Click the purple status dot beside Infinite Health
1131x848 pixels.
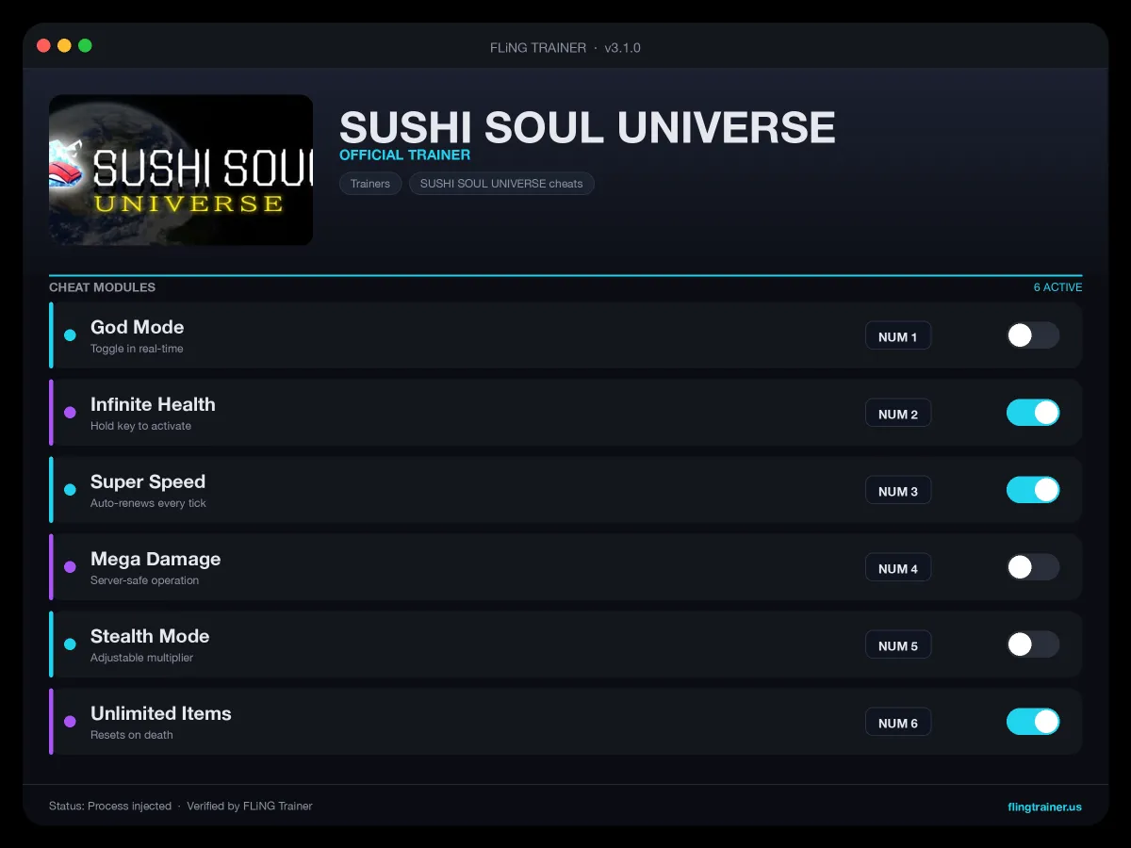click(70, 413)
